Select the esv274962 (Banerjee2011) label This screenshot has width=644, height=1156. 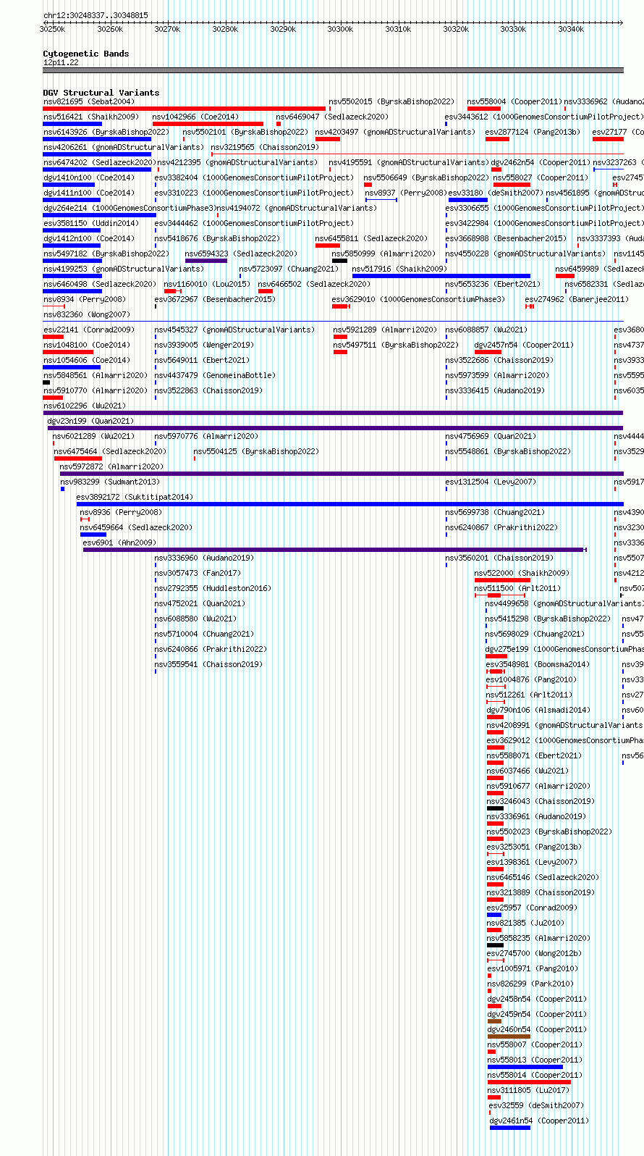(577, 299)
